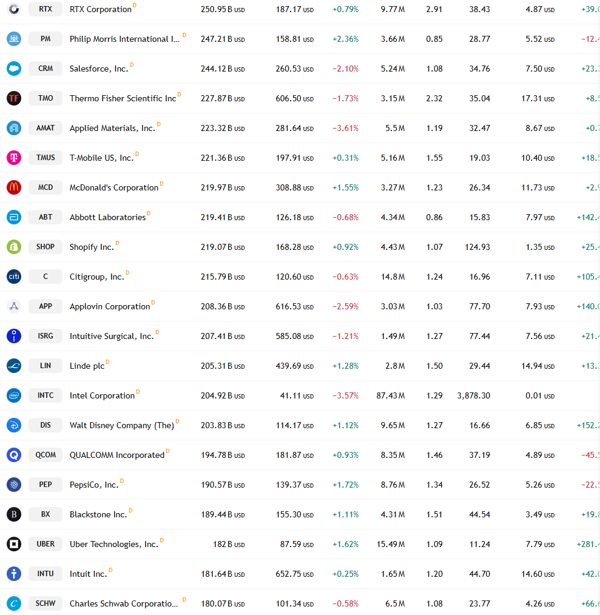The image size is (600, 615).
Task: Open McDonald's Corporation link
Action: [x=114, y=188]
